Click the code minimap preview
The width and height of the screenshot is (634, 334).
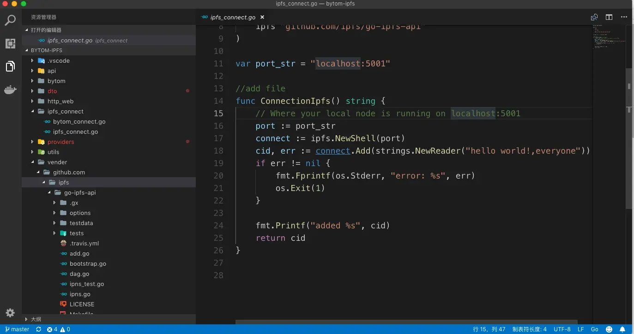tap(609, 37)
